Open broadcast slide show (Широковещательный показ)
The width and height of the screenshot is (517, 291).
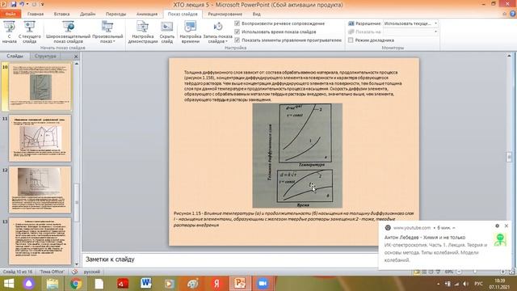[68, 32]
